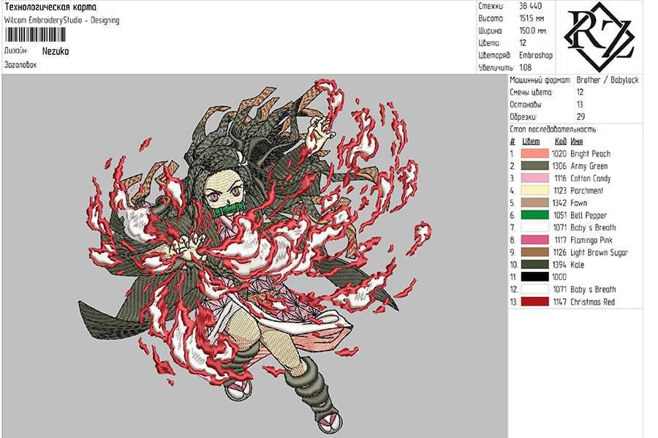
Task: Click thread code '1342'
Action: coord(559,203)
